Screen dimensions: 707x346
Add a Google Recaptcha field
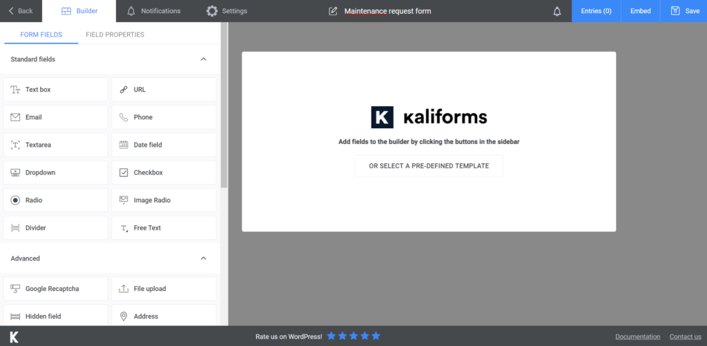coord(55,288)
